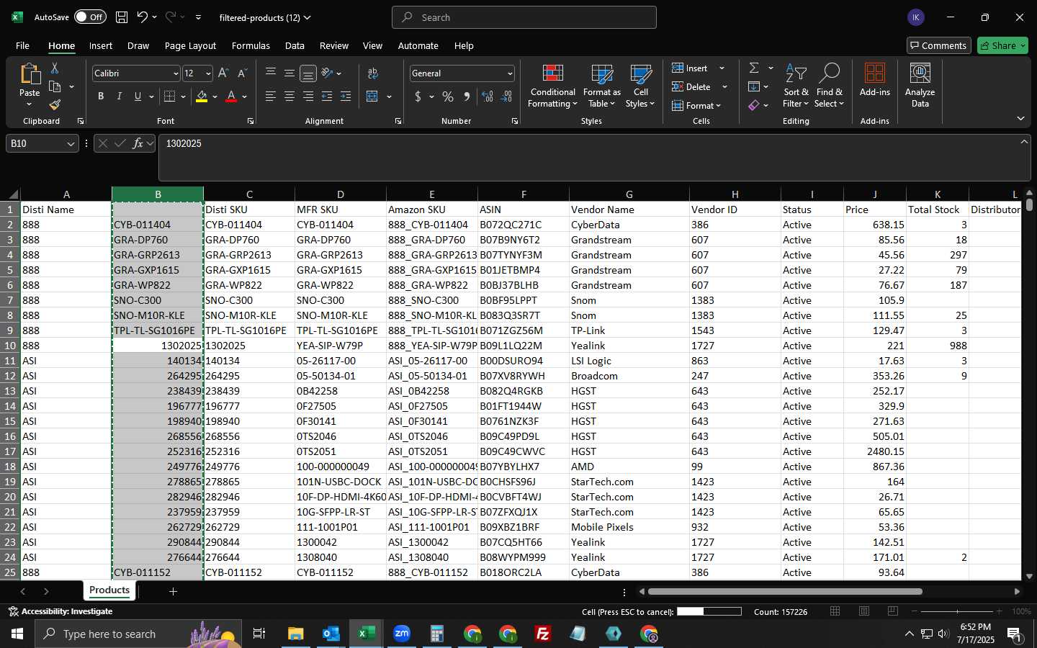Click Decrease Decimal icon
Image resolution: width=1037 pixels, height=648 pixels.
click(x=506, y=96)
